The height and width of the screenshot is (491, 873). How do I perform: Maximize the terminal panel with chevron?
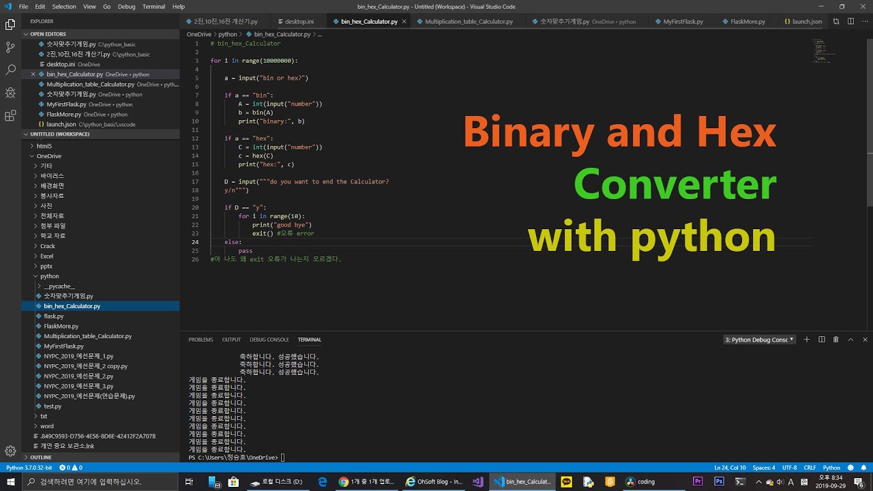(x=850, y=340)
